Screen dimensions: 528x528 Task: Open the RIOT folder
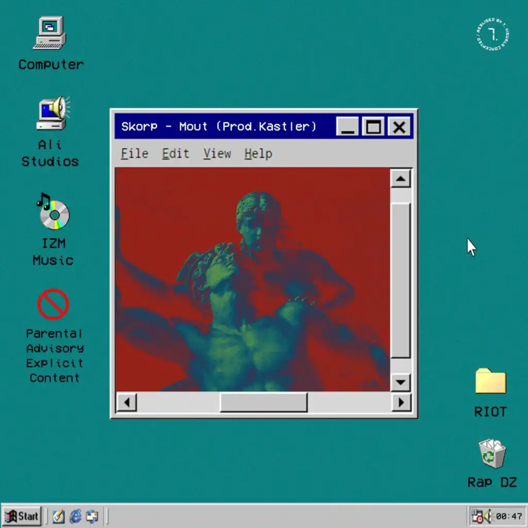click(x=490, y=382)
